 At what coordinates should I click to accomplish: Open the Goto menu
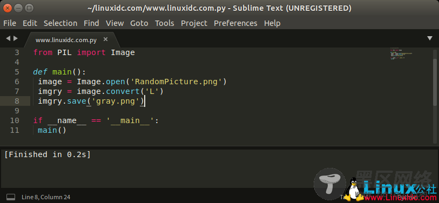[x=139, y=23]
